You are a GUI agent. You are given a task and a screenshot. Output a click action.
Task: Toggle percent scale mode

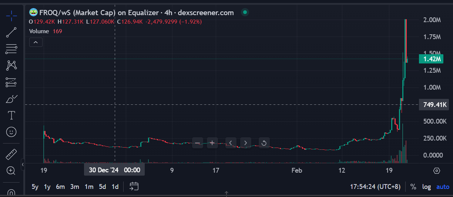pos(413,187)
